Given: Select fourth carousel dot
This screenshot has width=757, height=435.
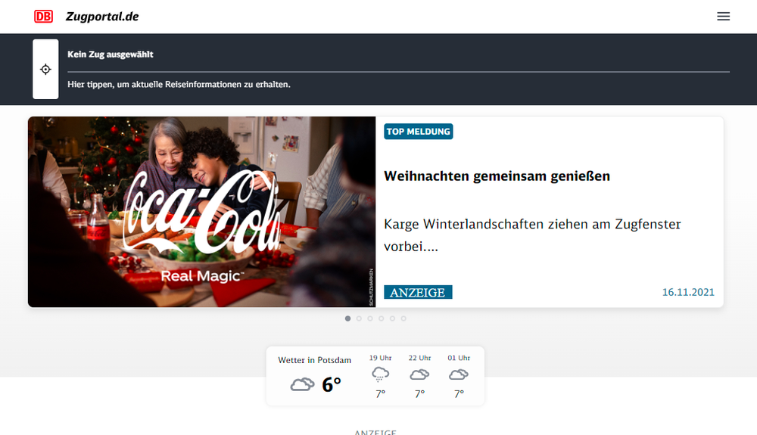Looking at the screenshot, I should [x=381, y=318].
